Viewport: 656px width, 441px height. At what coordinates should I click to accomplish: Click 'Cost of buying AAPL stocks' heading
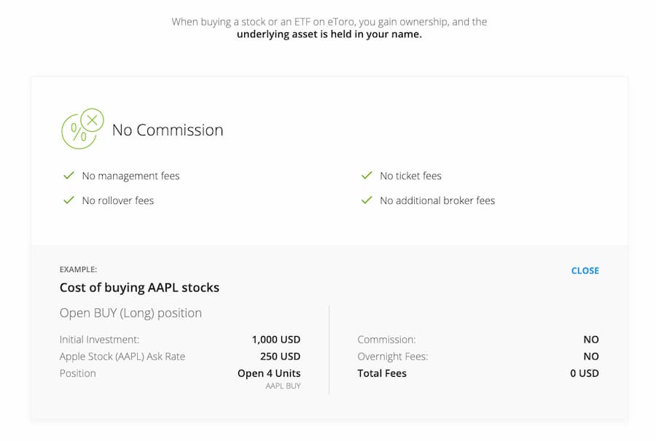[139, 287]
